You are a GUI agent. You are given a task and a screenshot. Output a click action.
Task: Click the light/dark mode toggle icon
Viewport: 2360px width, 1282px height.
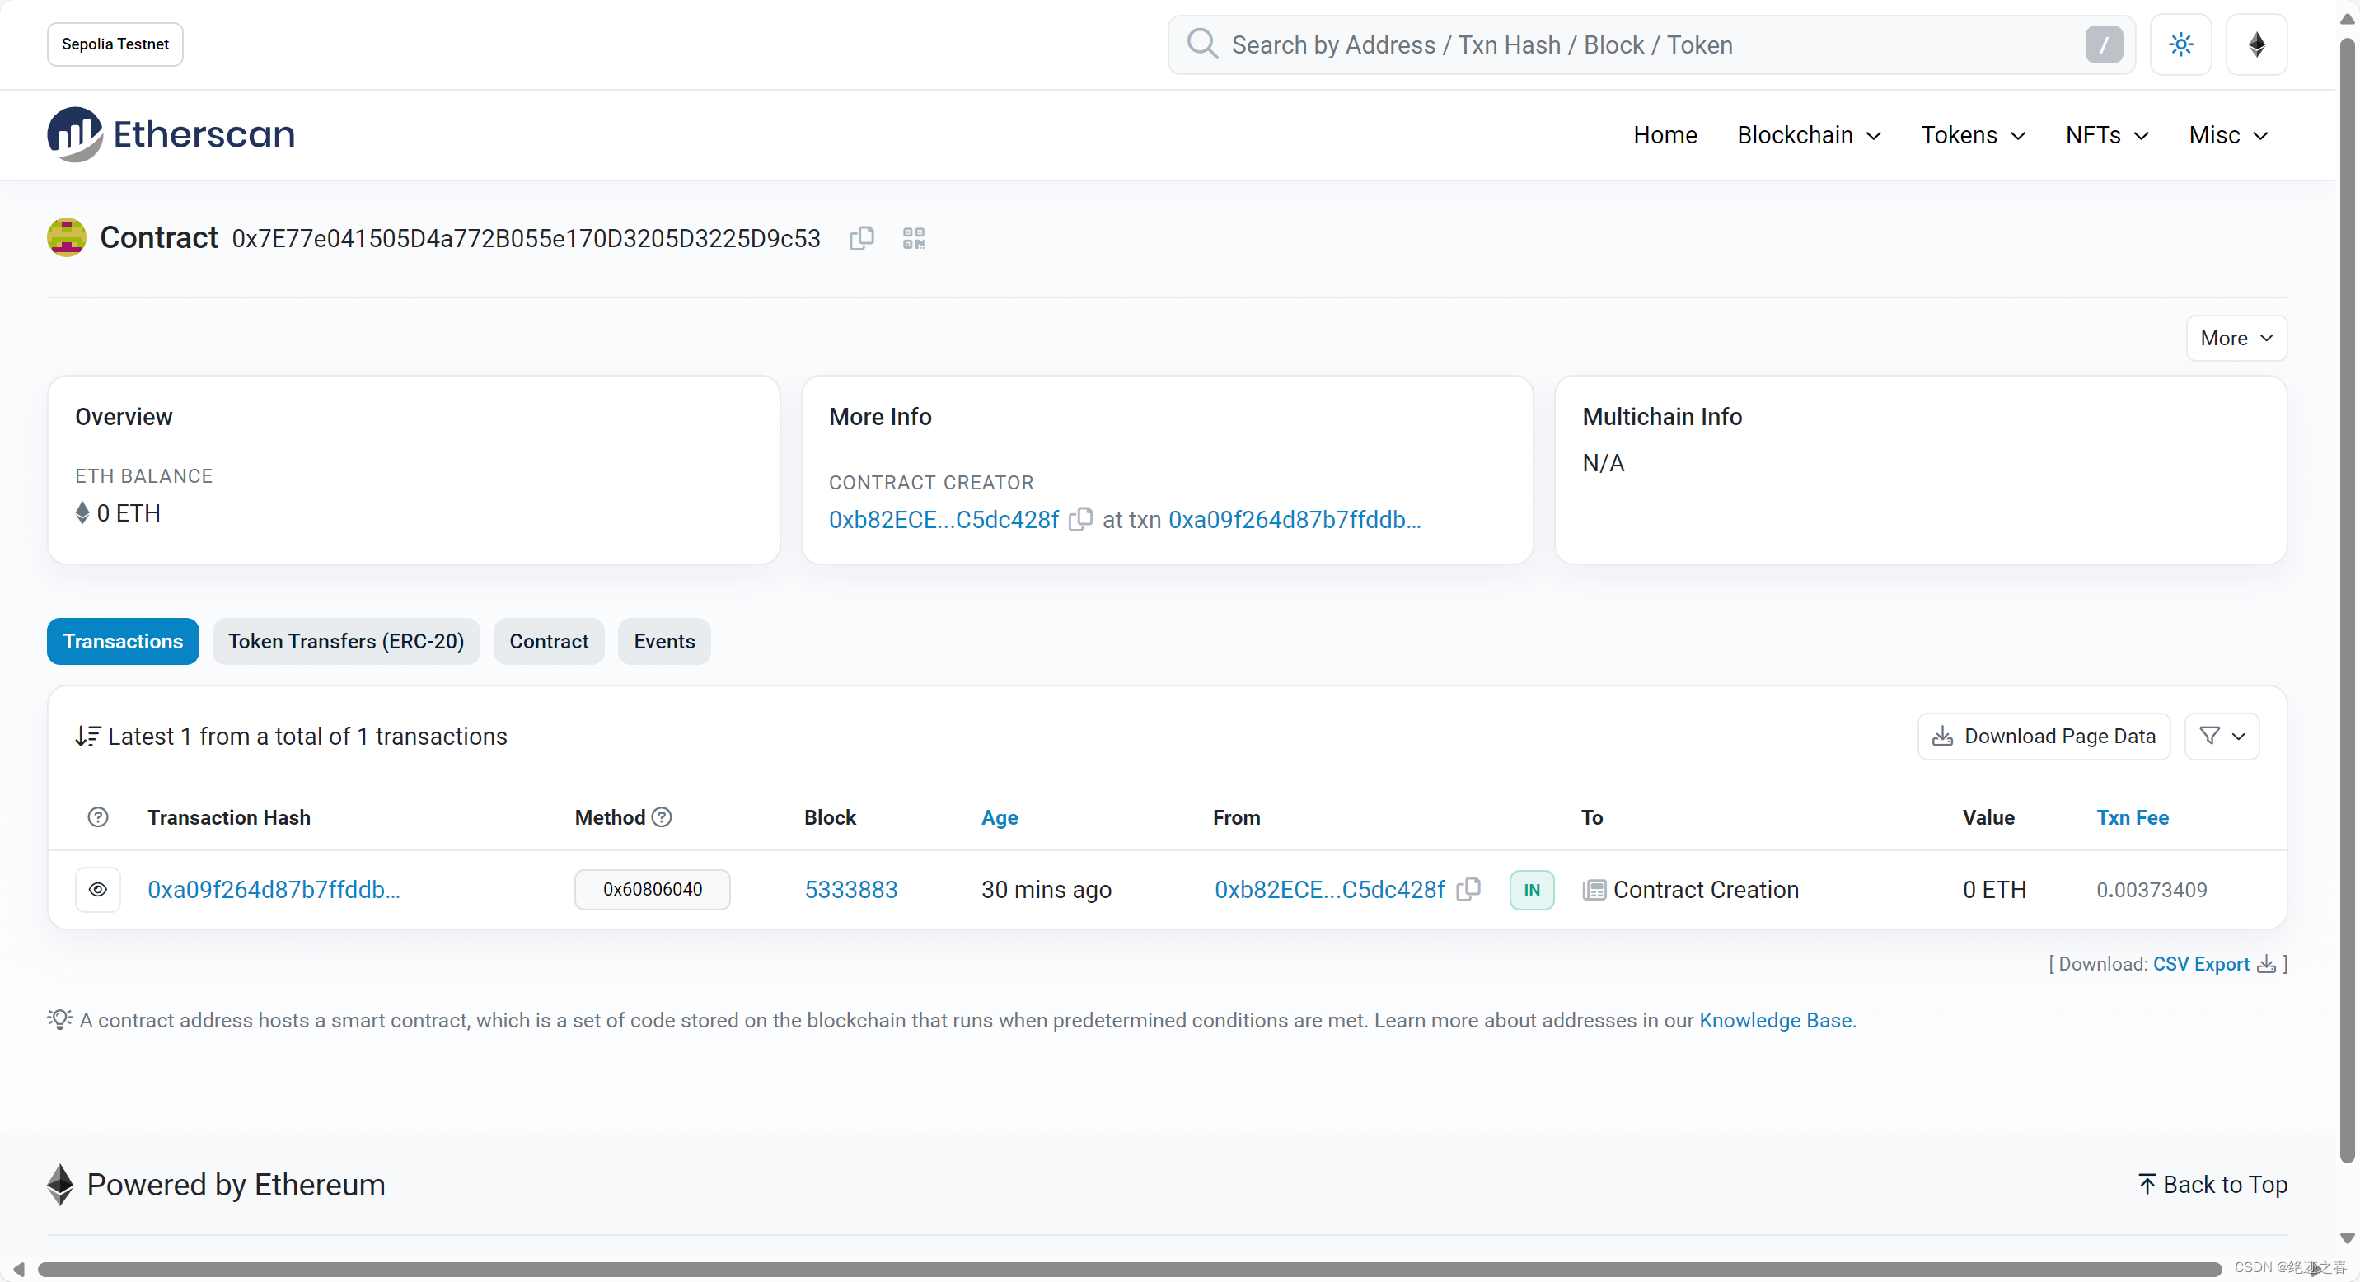pos(2180,44)
